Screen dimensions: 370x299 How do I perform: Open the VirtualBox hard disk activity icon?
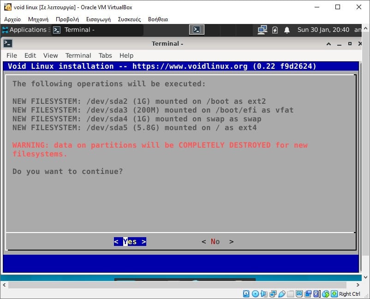tap(246, 294)
